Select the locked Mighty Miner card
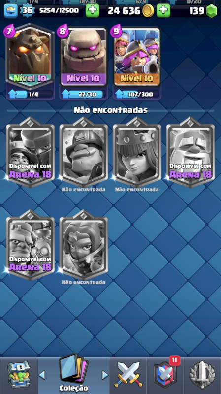 pos(84,153)
